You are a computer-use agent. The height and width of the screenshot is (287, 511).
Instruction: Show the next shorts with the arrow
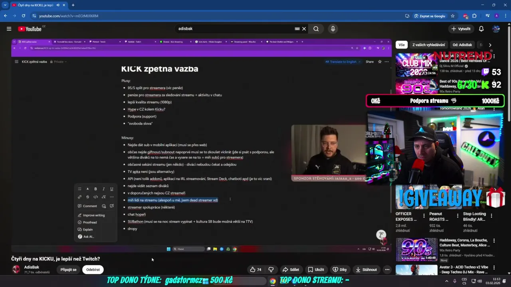pyautogui.click(x=495, y=190)
